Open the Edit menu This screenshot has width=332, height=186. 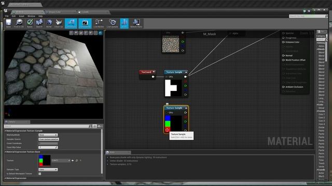click(14, 16)
